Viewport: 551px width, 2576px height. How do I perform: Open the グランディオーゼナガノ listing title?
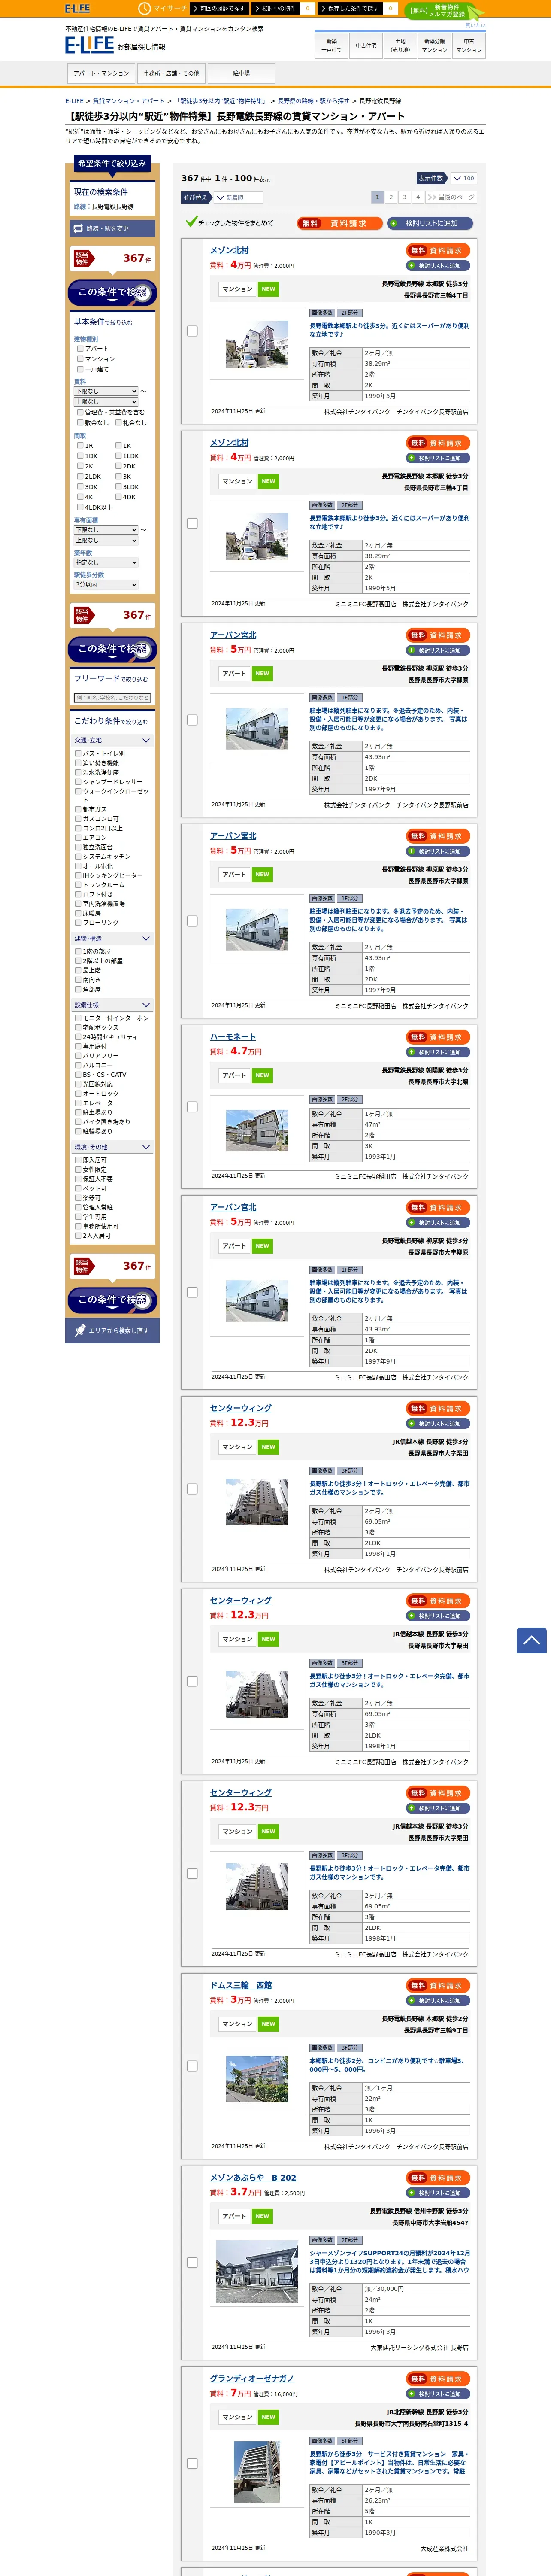pos(252,2378)
